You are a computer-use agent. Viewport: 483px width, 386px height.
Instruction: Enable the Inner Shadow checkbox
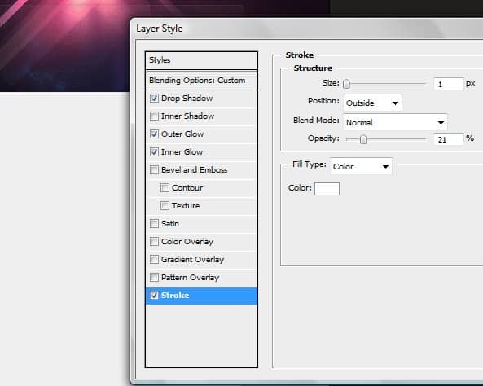coord(154,116)
